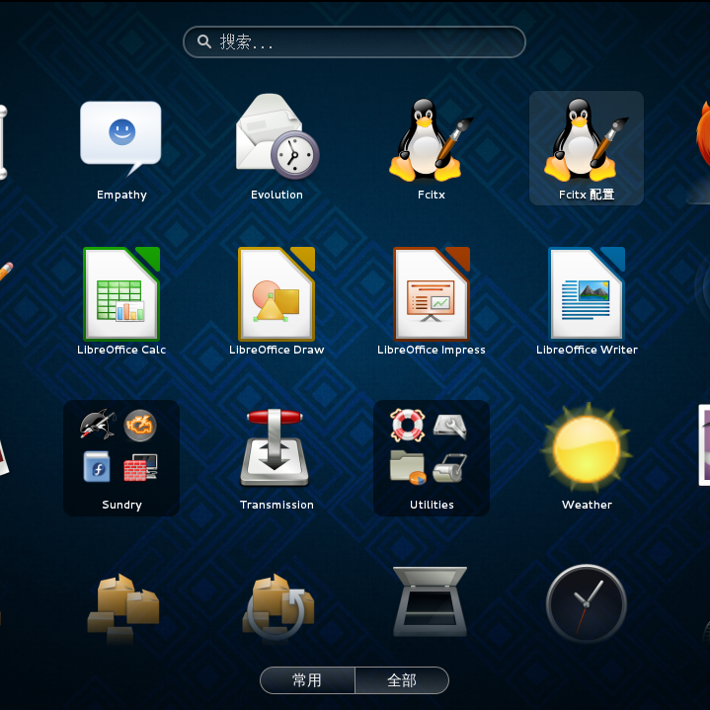Open the Sundry app folder
The height and width of the screenshot is (710, 710).
pos(121,458)
